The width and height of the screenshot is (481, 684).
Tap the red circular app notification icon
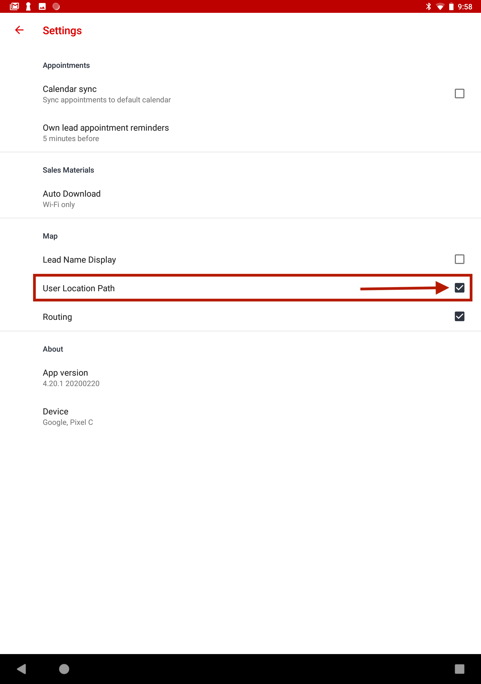[x=56, y=6]
